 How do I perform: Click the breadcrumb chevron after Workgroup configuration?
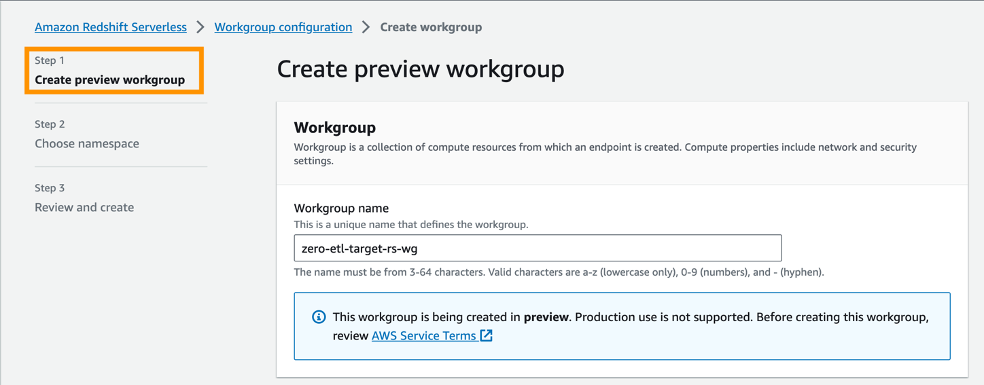(366, 27)
